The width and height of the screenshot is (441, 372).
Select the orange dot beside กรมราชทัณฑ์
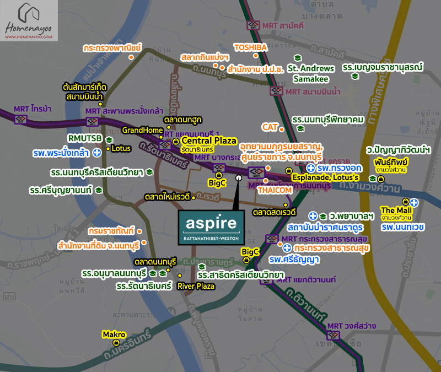[139, 231]
